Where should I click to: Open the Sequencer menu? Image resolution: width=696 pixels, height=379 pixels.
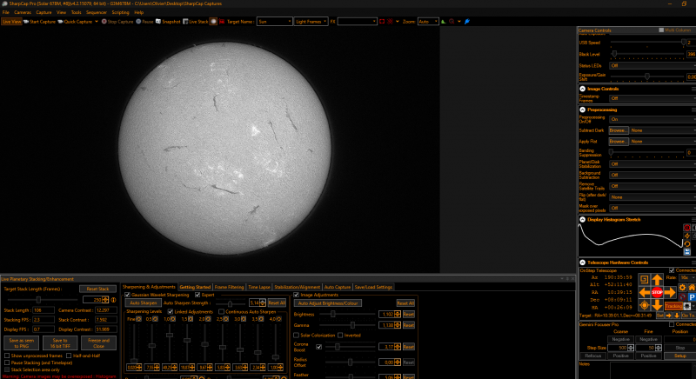coord(97,12)
